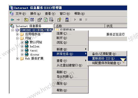Open the Help question-mark toolbar icon
The height and width of the screenshot is (98, 138).
point(59,20)
